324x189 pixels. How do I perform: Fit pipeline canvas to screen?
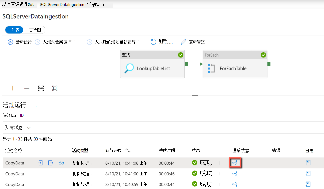55,88
